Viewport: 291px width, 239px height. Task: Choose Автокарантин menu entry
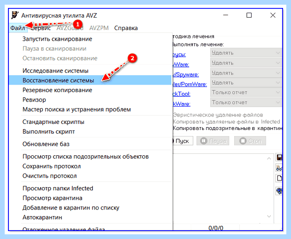90,217
